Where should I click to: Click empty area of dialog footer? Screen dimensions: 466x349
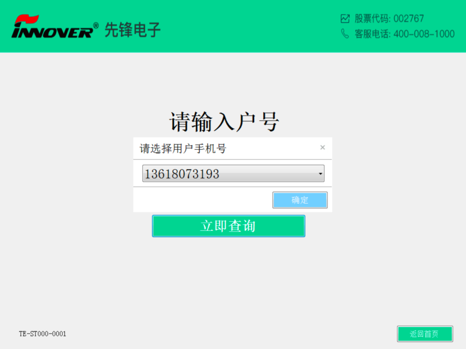click(x=202, y=200)
